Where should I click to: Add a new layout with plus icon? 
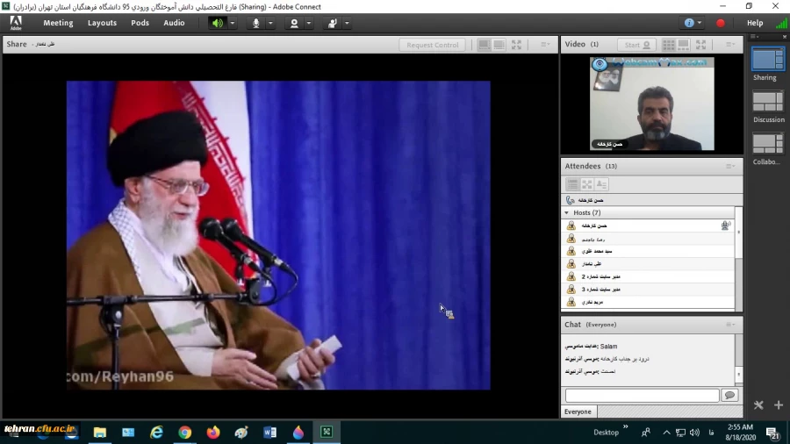pyautogui.click(x=778, y=405)
